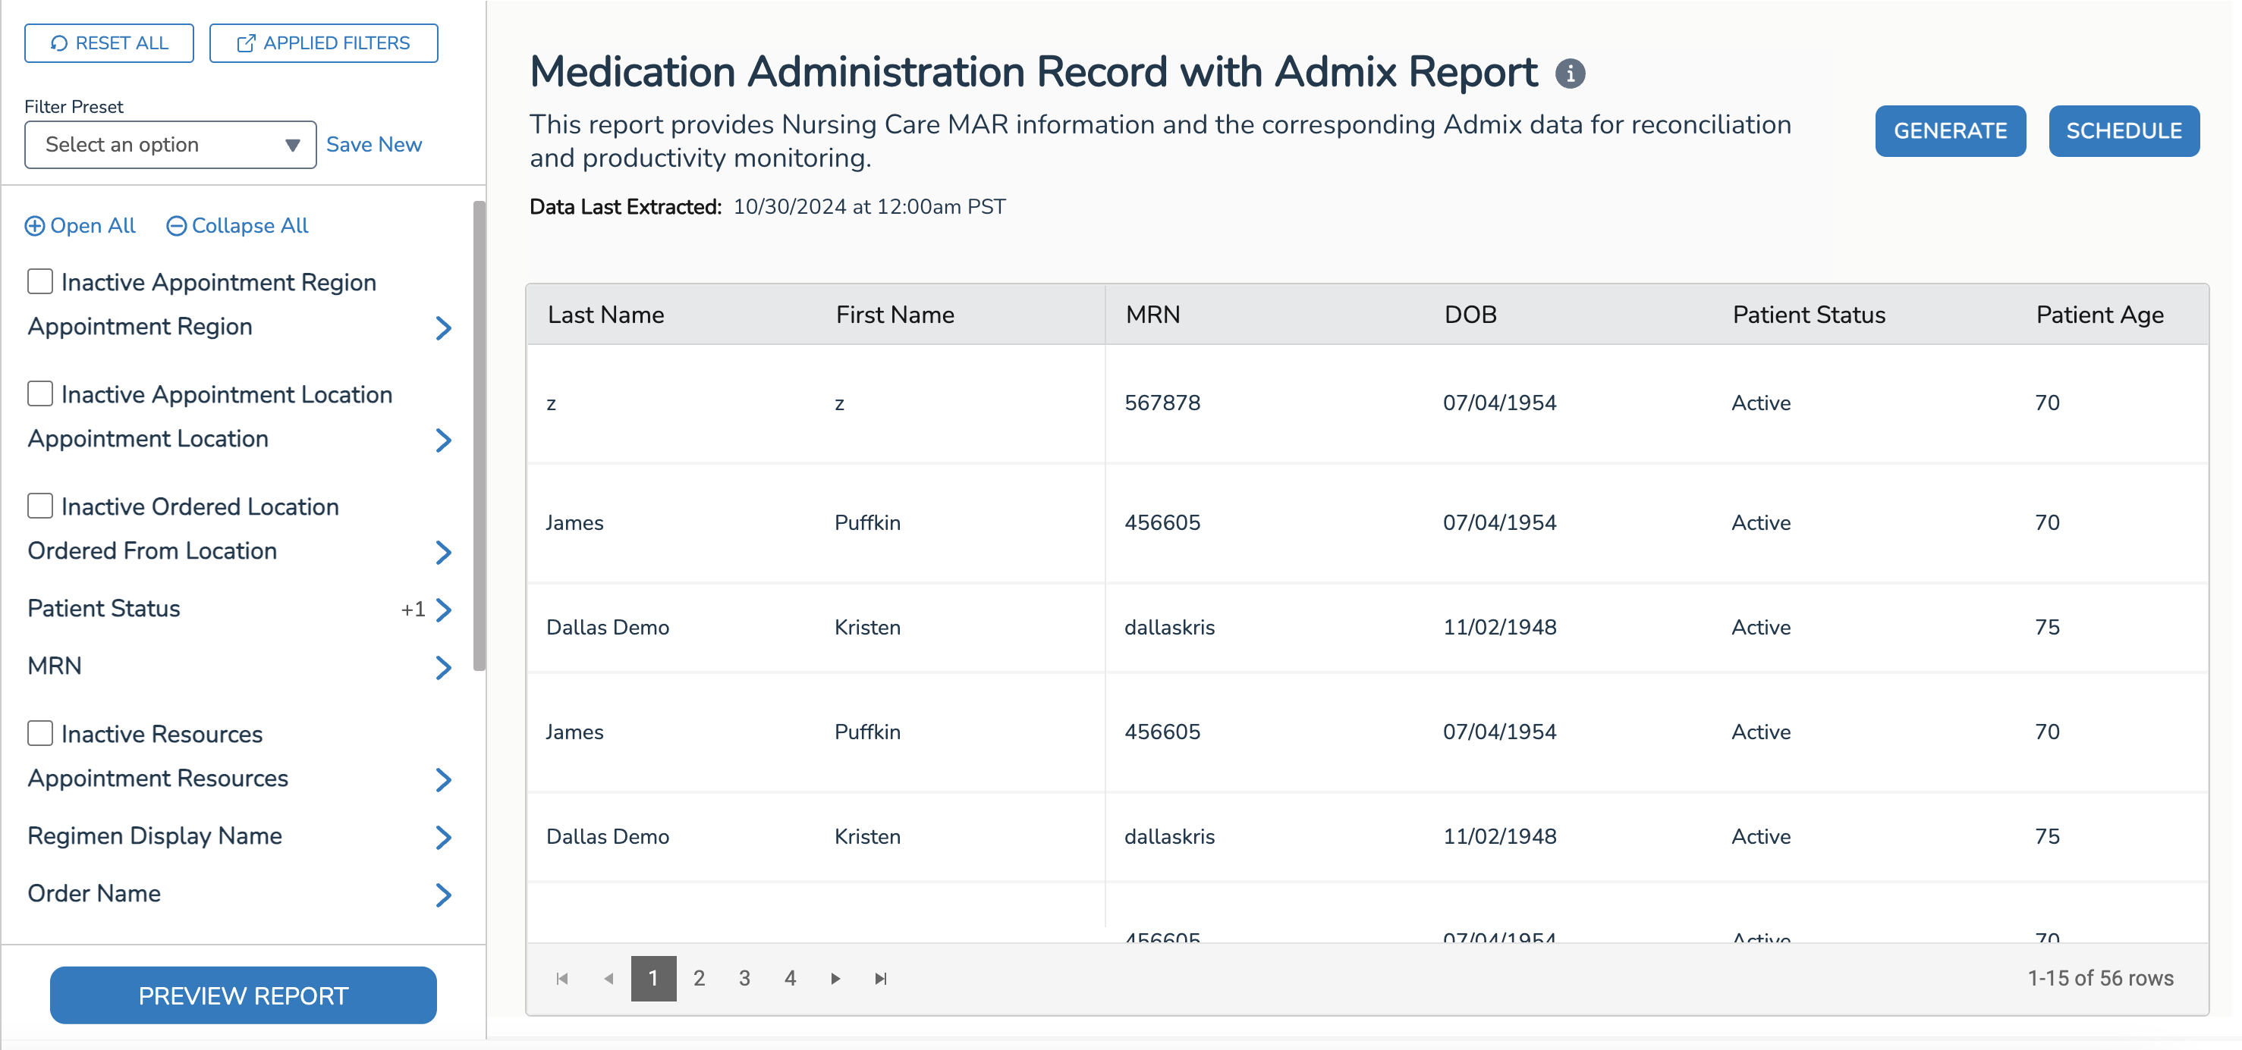This screenshot has height=1050, width=2242.
Task: Go to previous page arrow
Action: pos(608,979)
